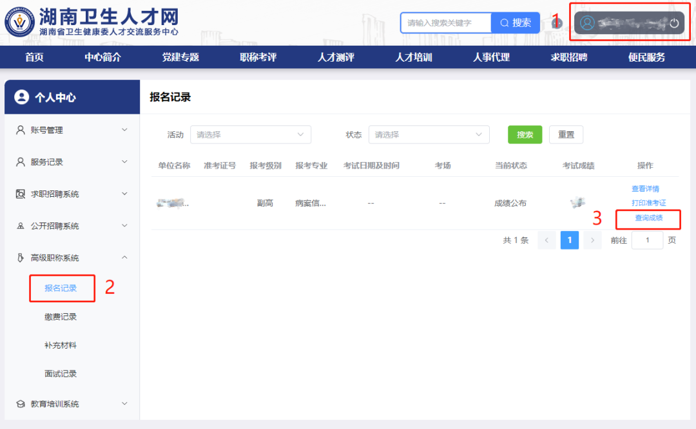Click the keyword search input field
The height and width of the screenshot is (429, 696).
pyautogui.click(x=446, y=23)
